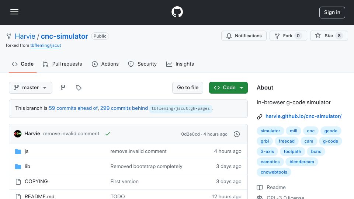
Task: Open the Actions tab
Action: (x=105, y=64)
